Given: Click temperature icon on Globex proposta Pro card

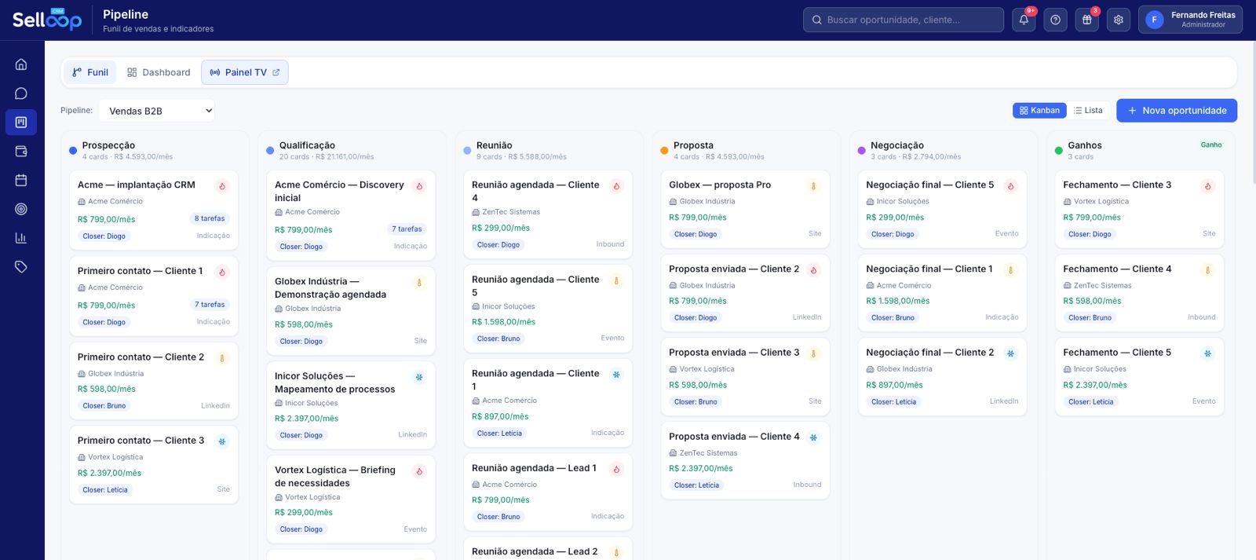Looking at the screenshot, I should [813, 186].
